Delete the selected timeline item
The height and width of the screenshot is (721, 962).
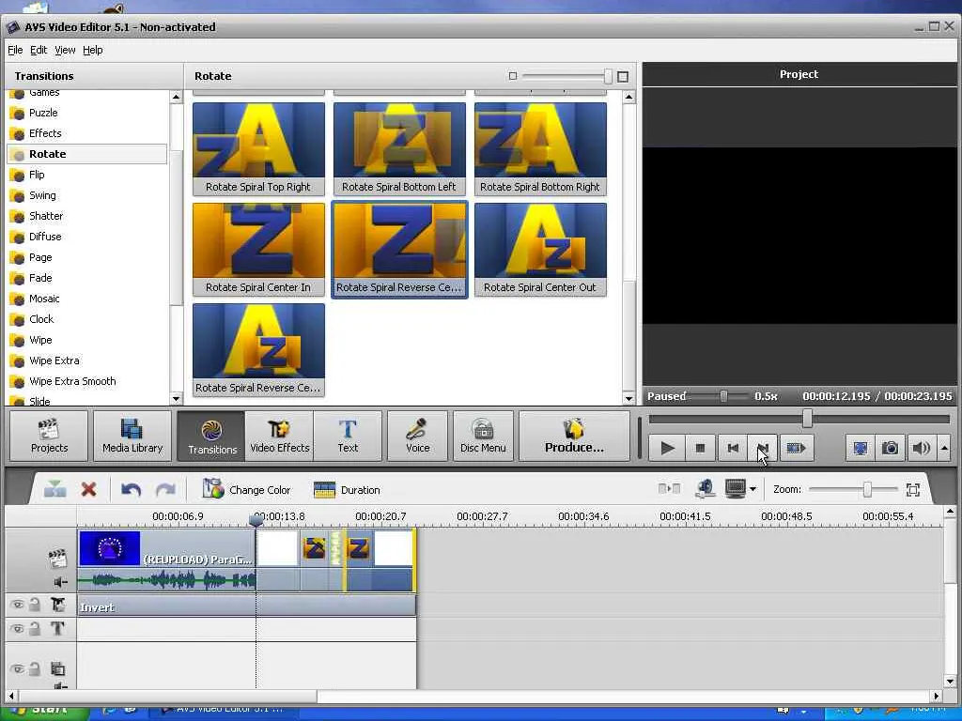tap(89, 489)
